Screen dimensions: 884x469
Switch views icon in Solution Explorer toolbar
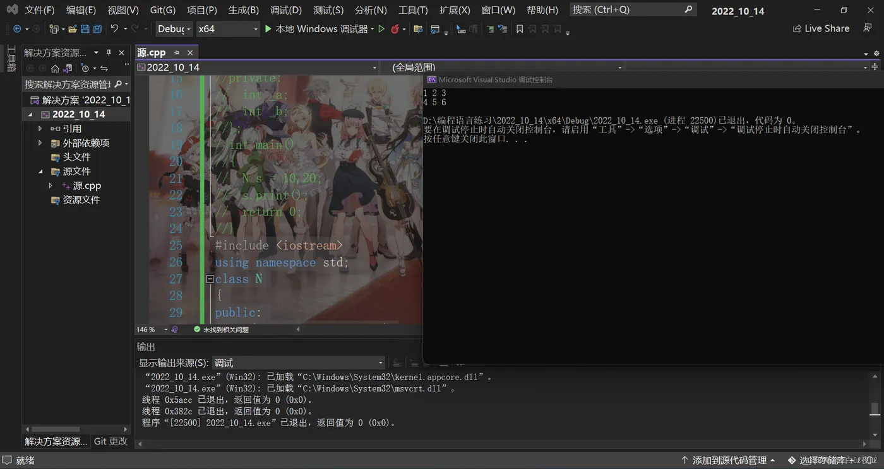click(x=68, y=68)
